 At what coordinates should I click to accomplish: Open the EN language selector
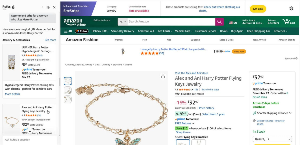click(x=234, y=23)
